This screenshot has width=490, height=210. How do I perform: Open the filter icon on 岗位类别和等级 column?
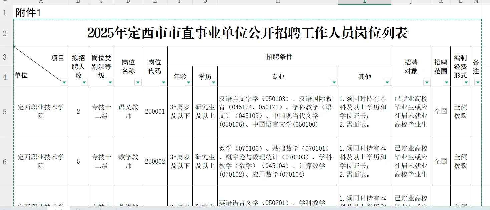tap(110, 82)
